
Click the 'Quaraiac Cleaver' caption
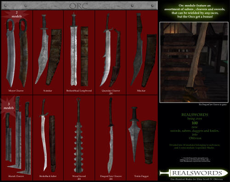point(111,91)
